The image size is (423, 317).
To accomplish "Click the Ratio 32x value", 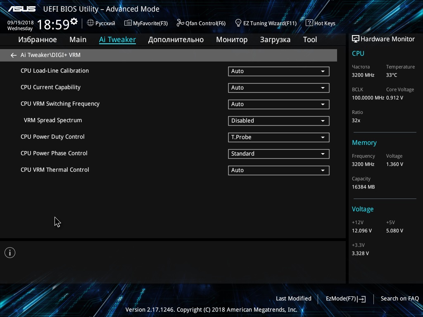I will point(356,121).
